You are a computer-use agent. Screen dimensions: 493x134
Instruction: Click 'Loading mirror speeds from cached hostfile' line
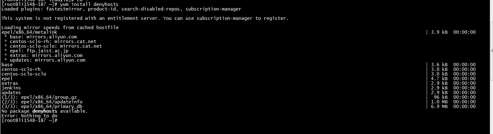coord(60,28)
